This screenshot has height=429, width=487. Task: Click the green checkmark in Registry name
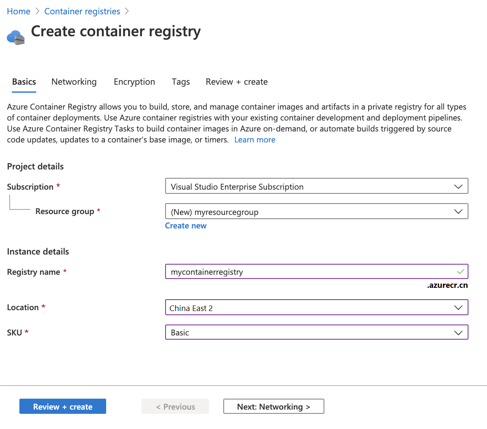460,272
